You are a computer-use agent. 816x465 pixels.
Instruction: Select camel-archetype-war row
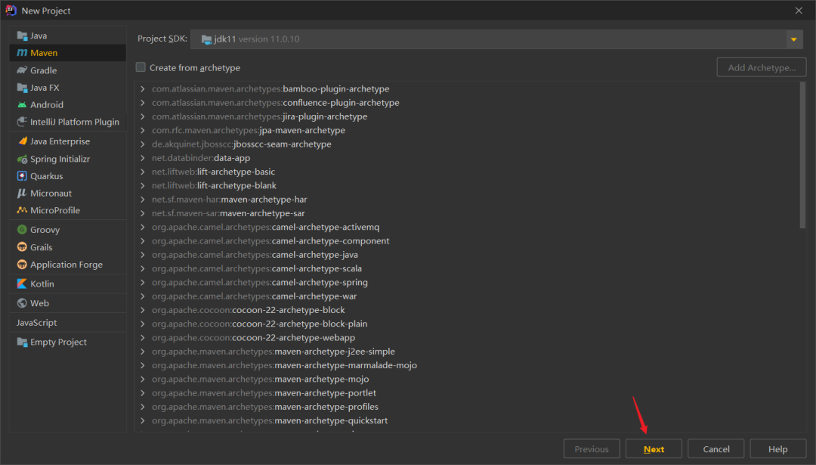[468, 296]
